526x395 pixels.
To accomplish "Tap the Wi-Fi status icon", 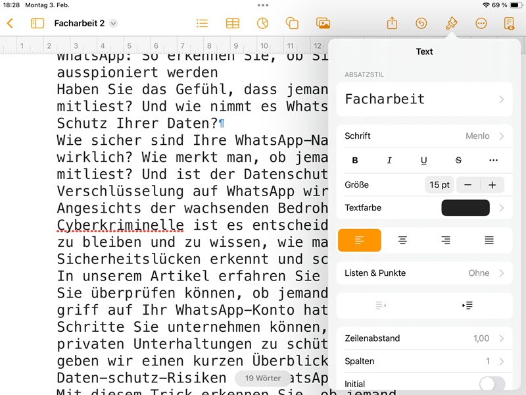I will point(486,5).
